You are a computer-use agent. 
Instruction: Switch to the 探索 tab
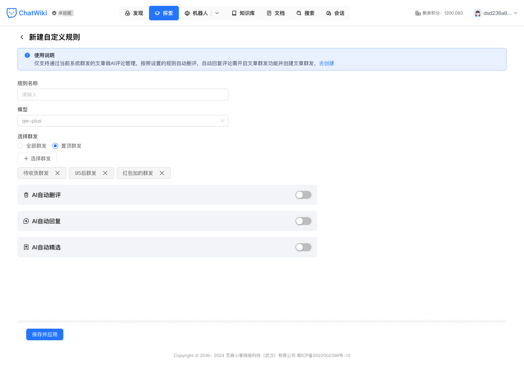[164, 13]
